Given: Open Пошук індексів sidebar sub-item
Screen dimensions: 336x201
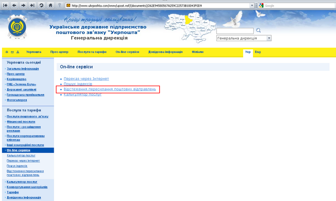Looking at the screenshot, I should click(x=17, y=166).
